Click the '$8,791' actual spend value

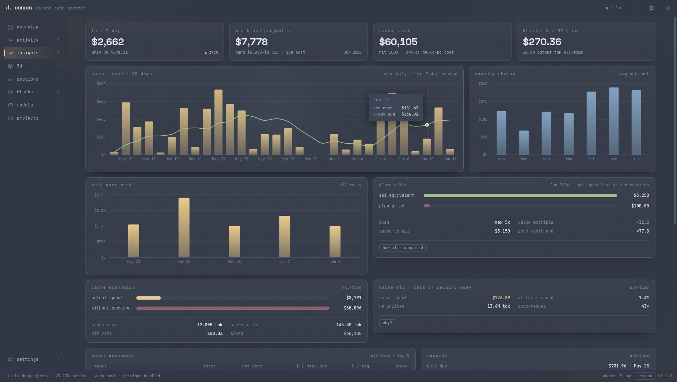tap(354, 298)
